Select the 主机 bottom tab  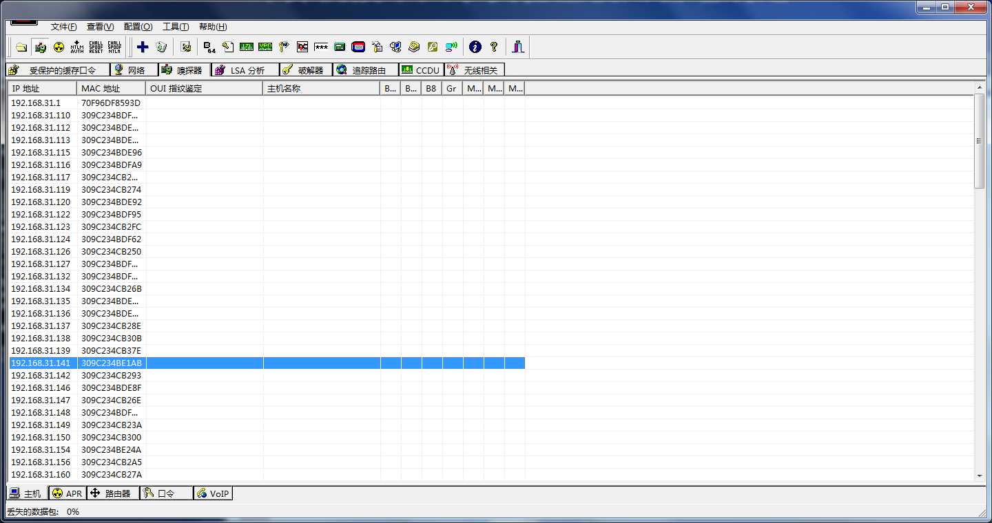(27, 493)
